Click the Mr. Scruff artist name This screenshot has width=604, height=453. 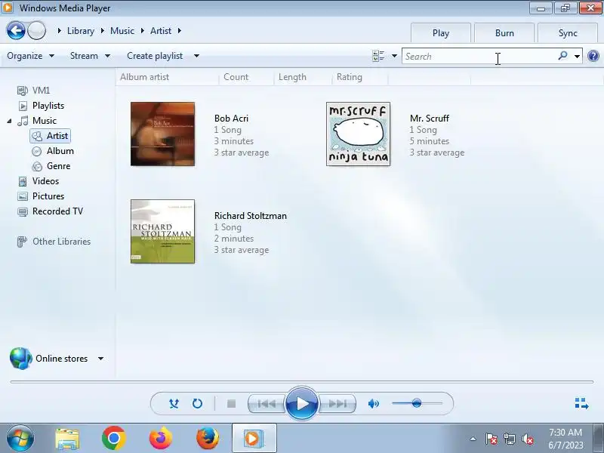pyautogui.click(x=430, y=119)
